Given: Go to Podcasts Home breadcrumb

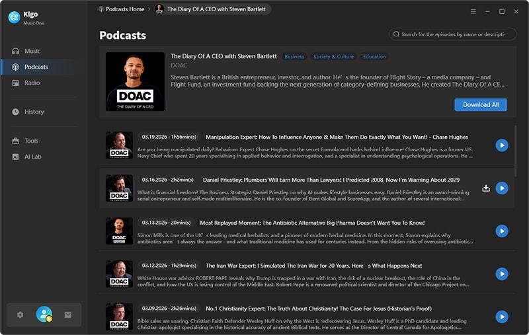Looking at the screenshot, I should coord(122,9).
